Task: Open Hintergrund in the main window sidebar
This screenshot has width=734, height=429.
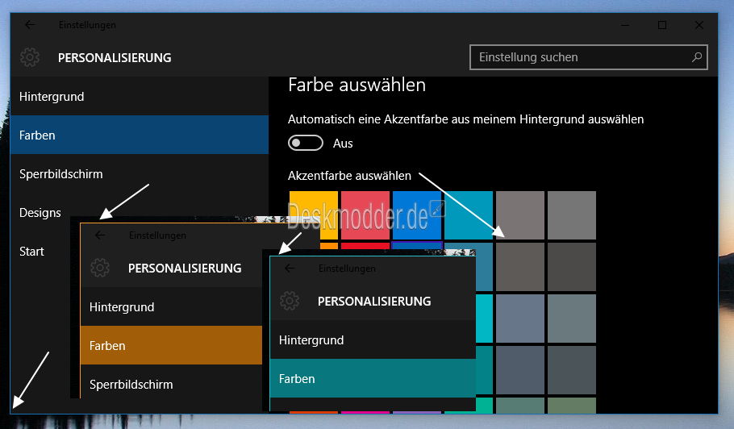Action: coord(140,97)
